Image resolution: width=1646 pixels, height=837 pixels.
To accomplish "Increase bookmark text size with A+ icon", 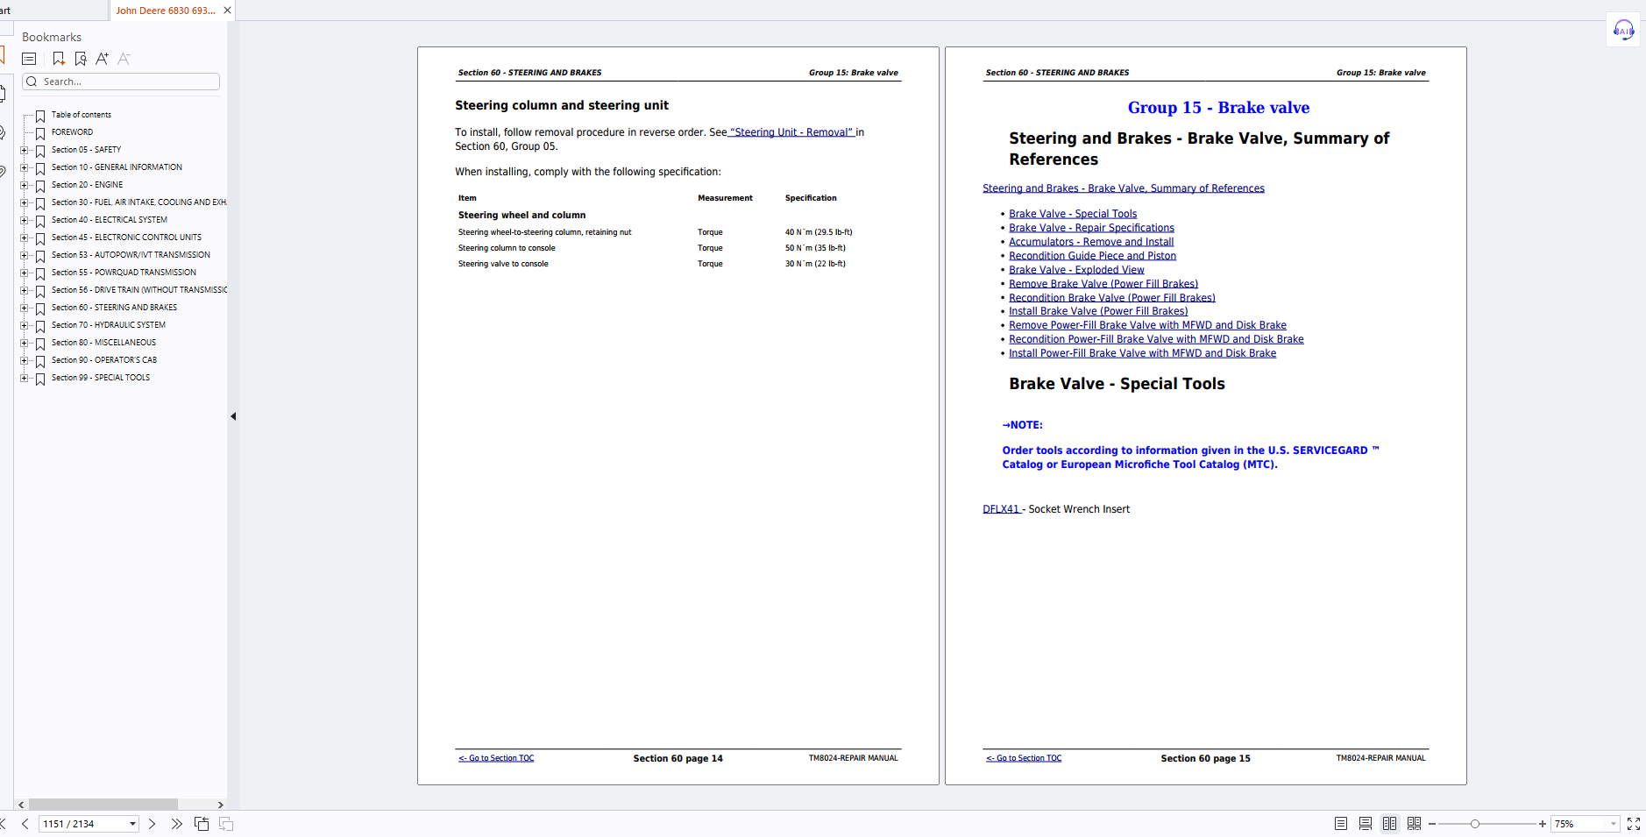I will tap(103, 59).
